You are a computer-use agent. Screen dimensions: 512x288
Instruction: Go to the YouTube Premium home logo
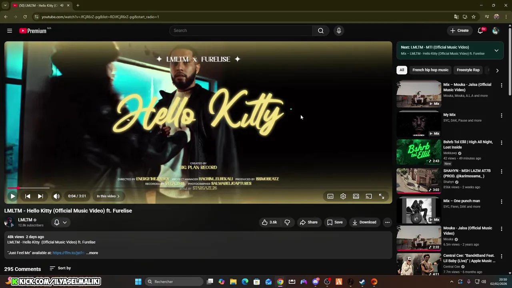click(33, 31)
